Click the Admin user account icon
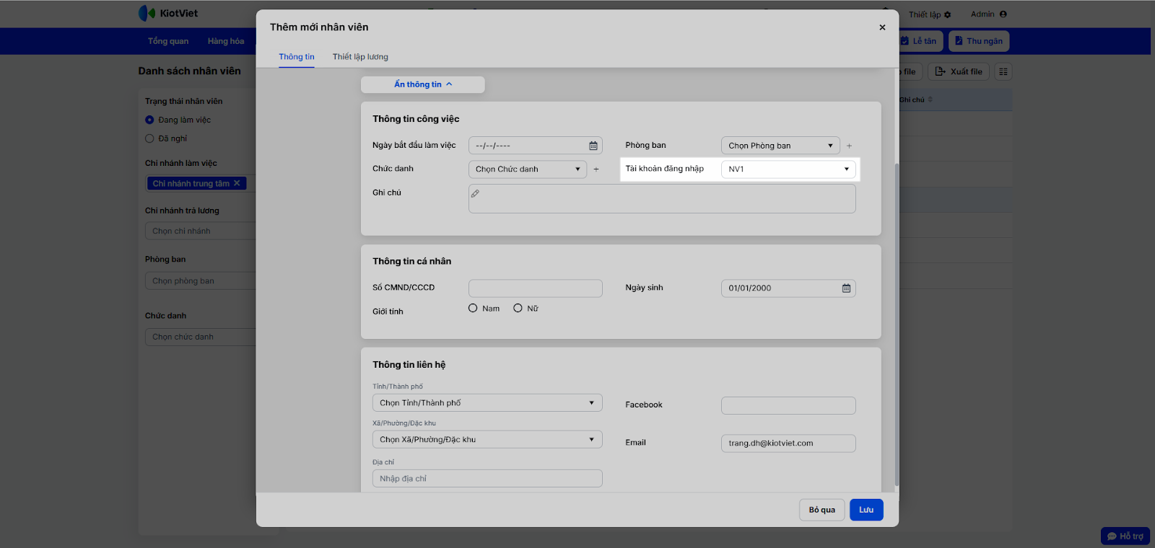Viewport: 1155px width, 548px height. click(1003, 14)
